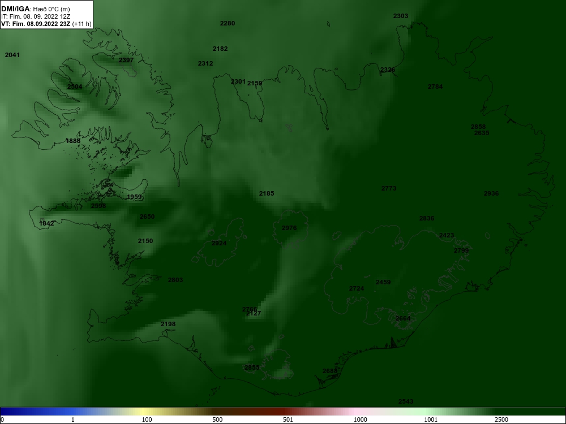Image resolution: width=566 pixels, height=424 pixels.
Task: Click the 2198 height value
Action: [168, 324]
